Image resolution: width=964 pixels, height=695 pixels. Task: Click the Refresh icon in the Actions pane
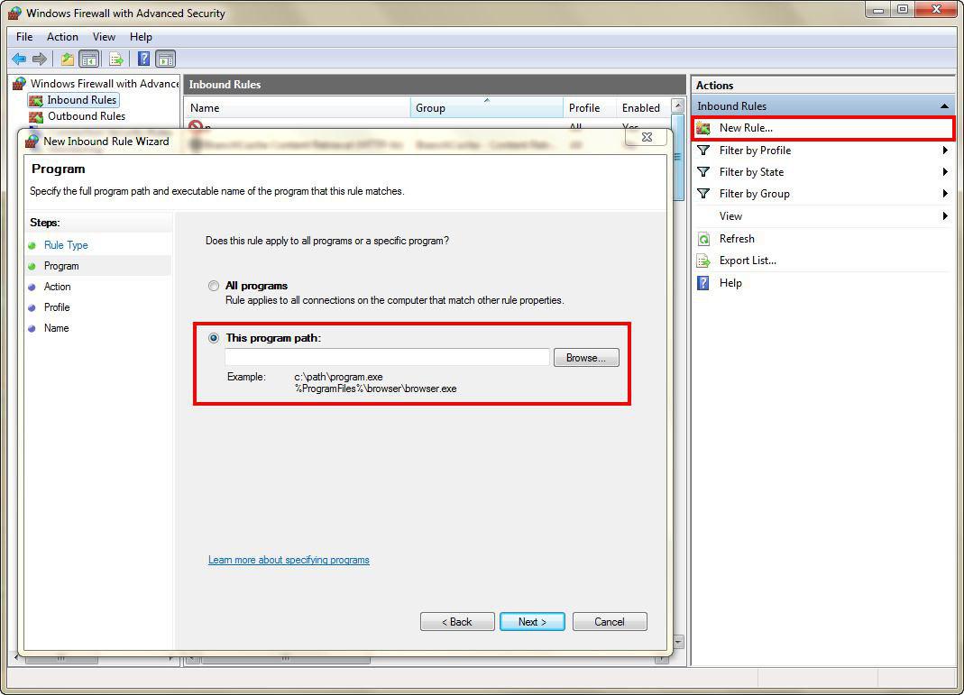tap(703, 239)
